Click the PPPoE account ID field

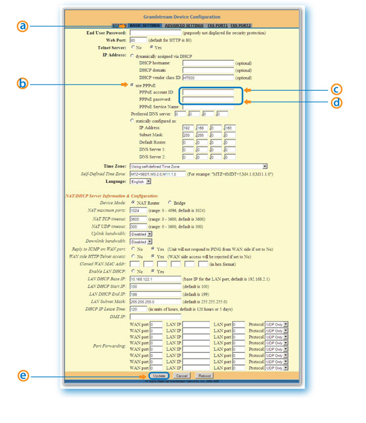pos(208,92)
